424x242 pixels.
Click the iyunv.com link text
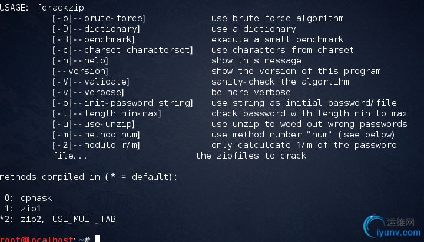[x=399, y=233]
